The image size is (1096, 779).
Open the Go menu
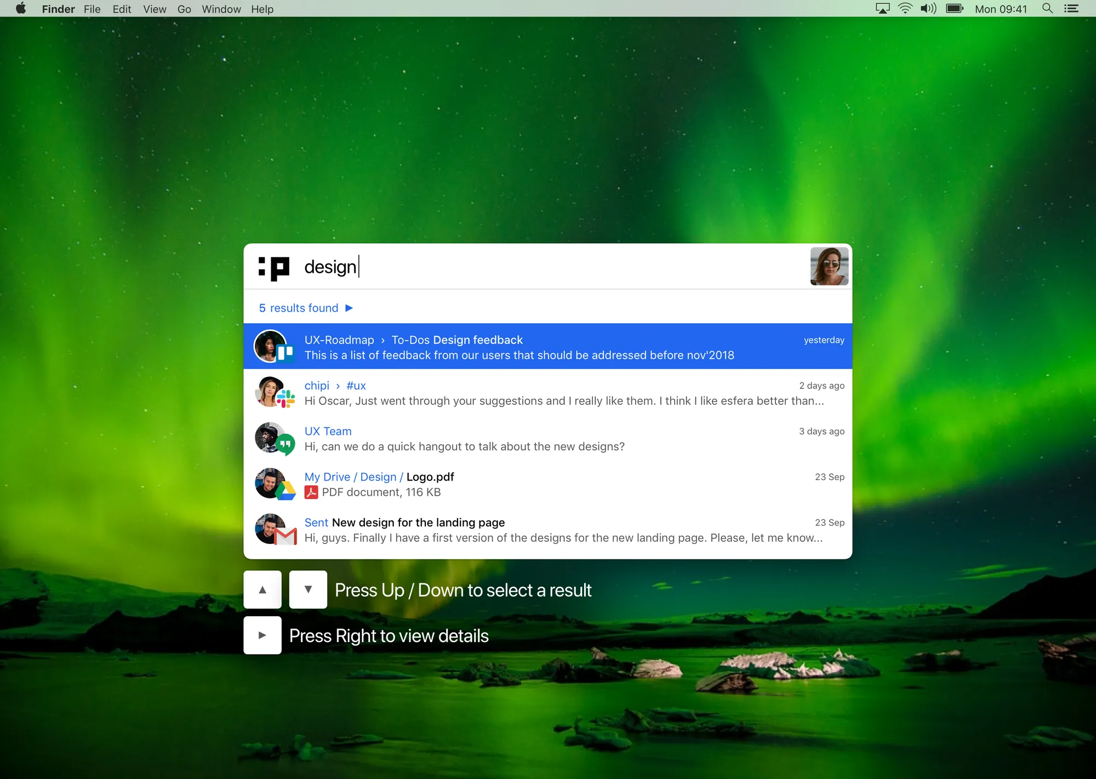[x=184, y=9]
